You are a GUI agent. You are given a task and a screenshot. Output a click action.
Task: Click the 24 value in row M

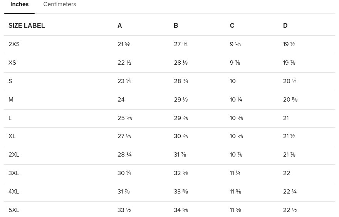tap(121, 100)
